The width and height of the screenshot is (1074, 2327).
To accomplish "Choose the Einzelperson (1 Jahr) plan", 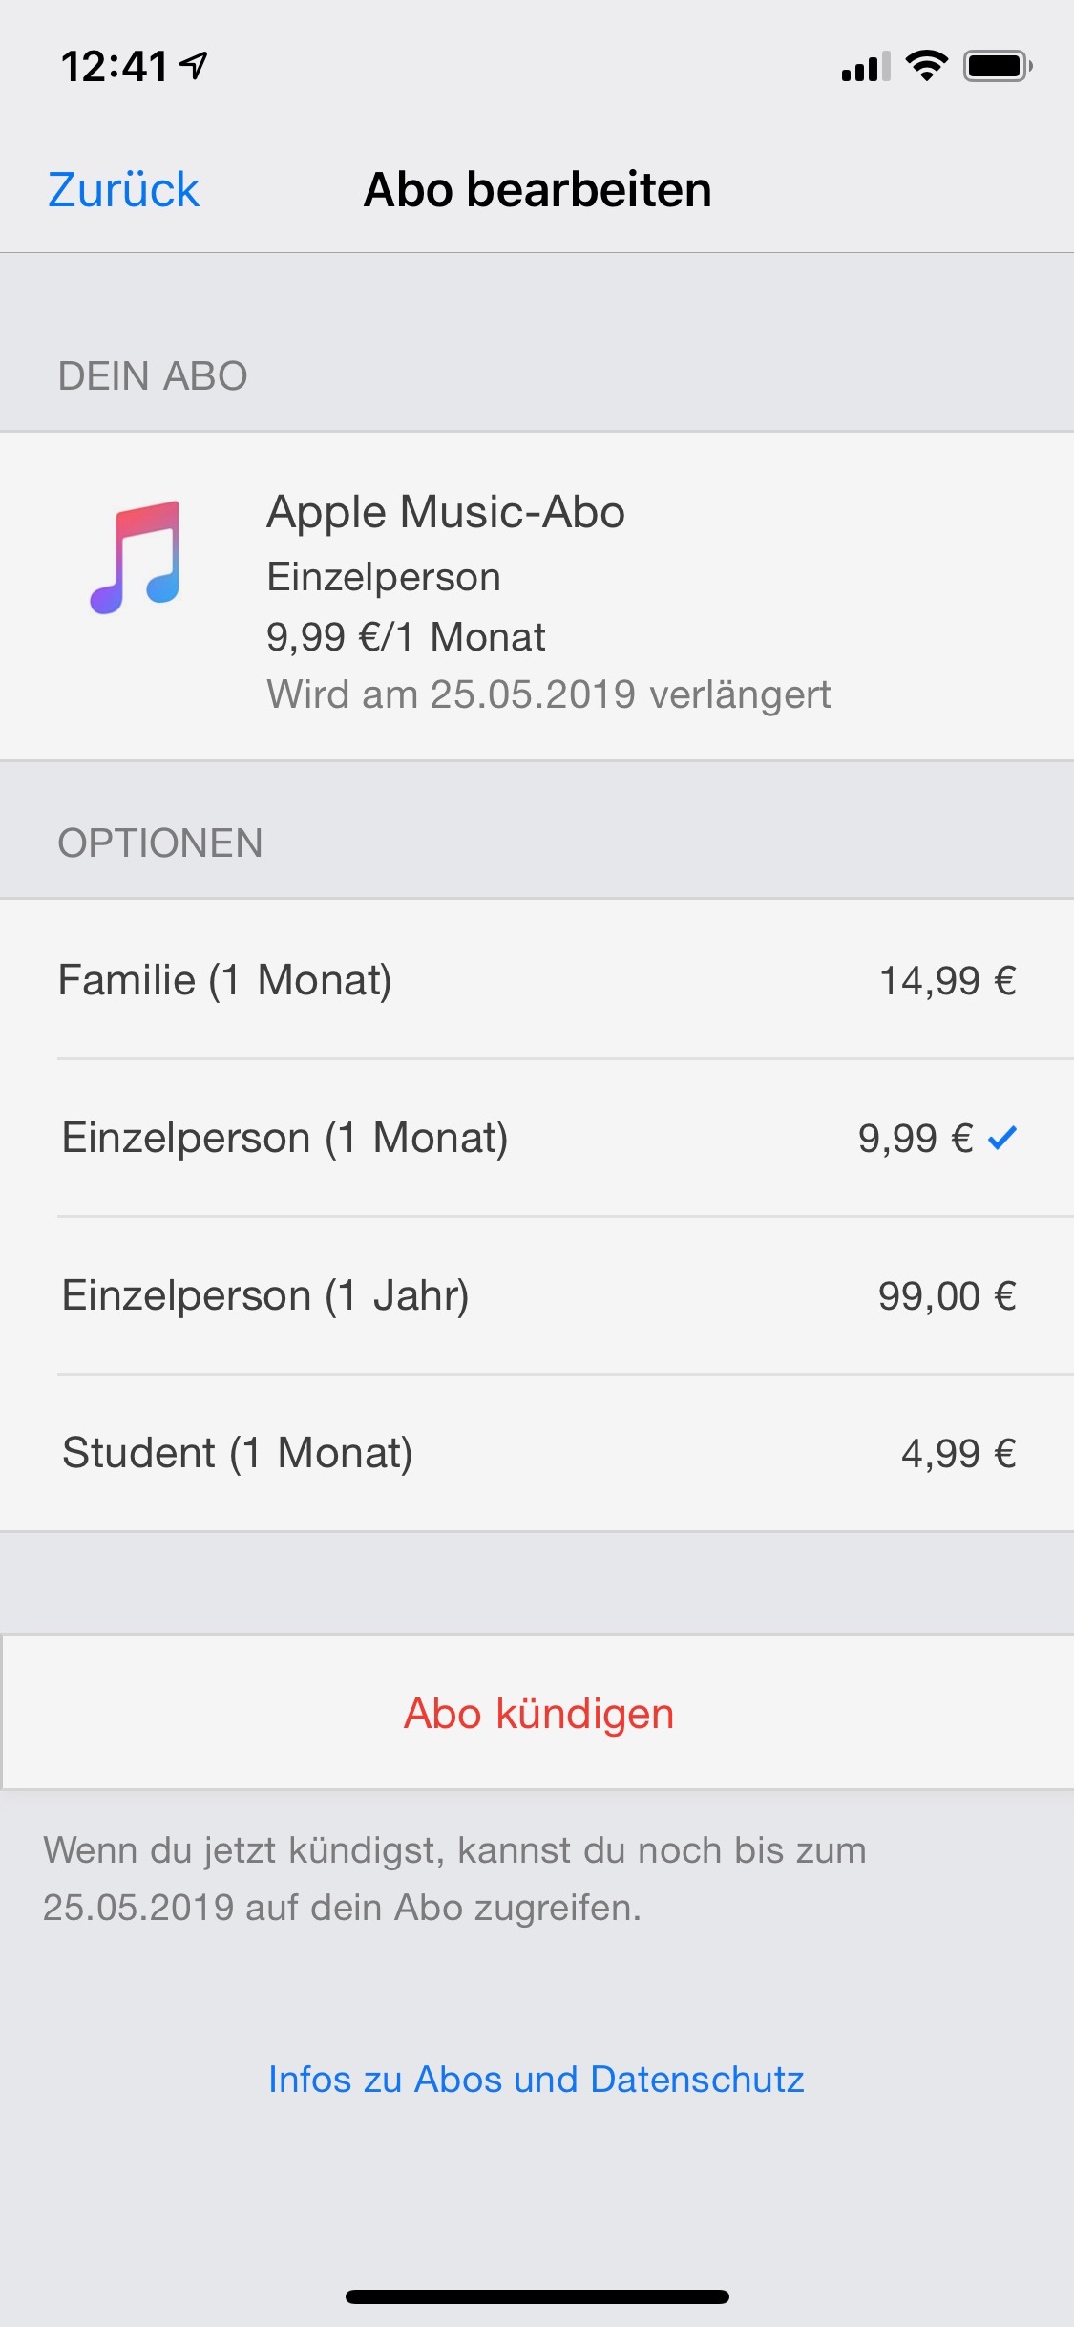I will [265, 1295].
